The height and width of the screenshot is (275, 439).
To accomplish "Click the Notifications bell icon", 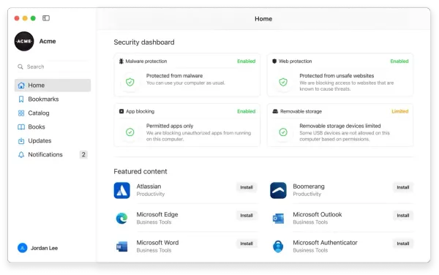I will point(21,155).
